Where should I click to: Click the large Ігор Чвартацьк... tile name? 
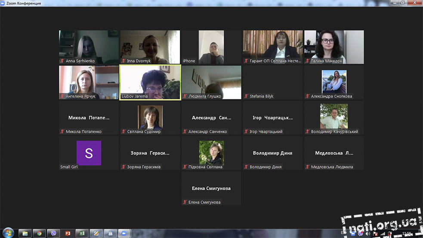pyautogui.click(x=272, y=117)
